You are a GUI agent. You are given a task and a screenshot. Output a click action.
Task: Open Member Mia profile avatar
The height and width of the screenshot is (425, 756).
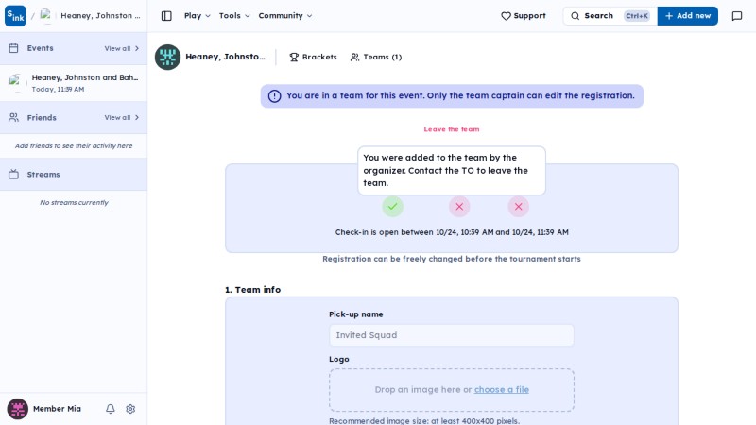[17, 409]
